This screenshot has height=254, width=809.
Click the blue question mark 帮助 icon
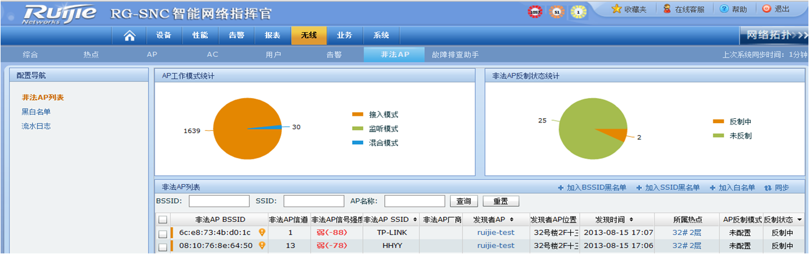coord(724,9)
